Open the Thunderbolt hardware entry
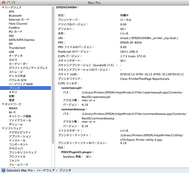This screenshot has width=189, height=173. pyautogui.click(x=17, y=48)
